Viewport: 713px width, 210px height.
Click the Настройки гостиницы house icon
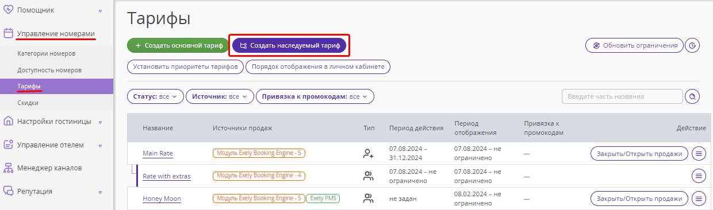tap(9, 121)
